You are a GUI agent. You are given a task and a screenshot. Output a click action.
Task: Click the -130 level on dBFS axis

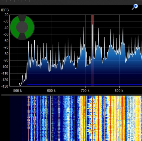click(5, 86)
